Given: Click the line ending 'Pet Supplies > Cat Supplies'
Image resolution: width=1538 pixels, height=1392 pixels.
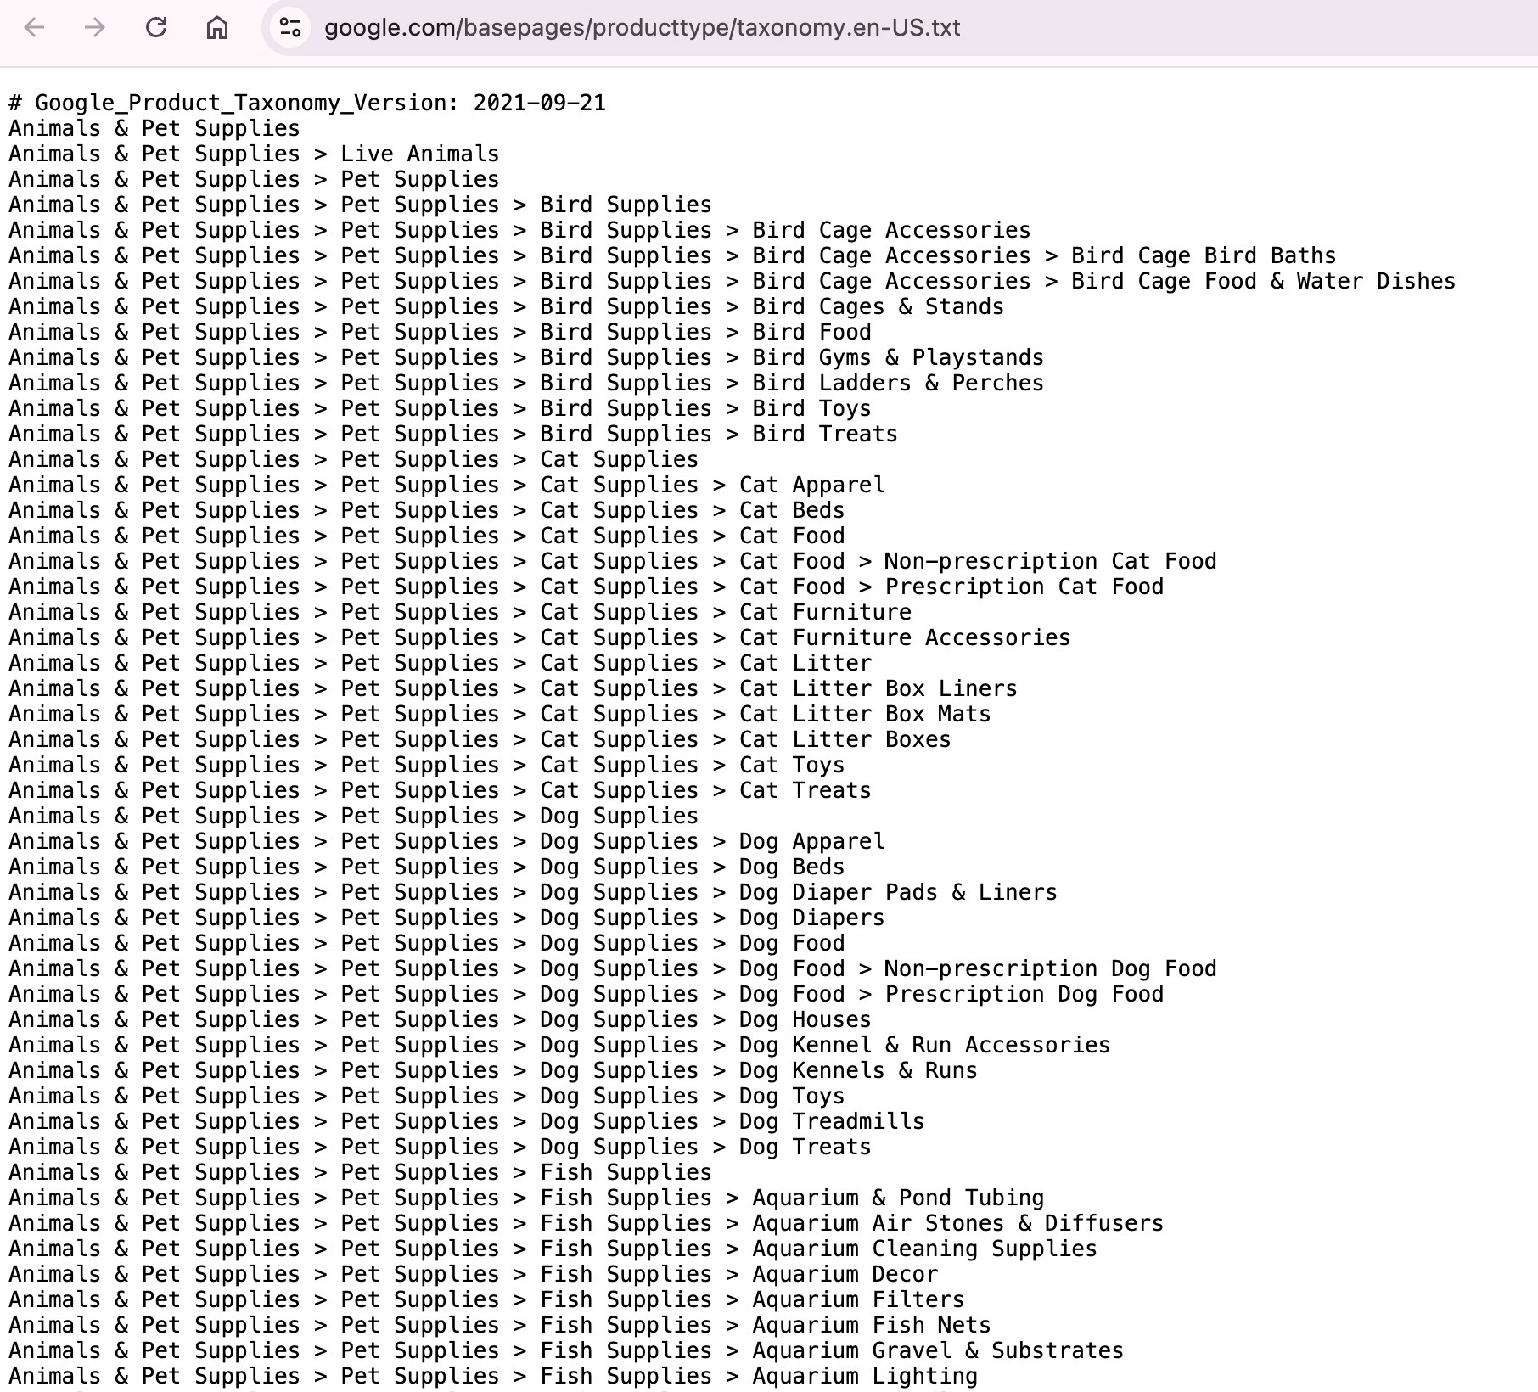Looking at the screenshot, I should click(x=354, y=459).
